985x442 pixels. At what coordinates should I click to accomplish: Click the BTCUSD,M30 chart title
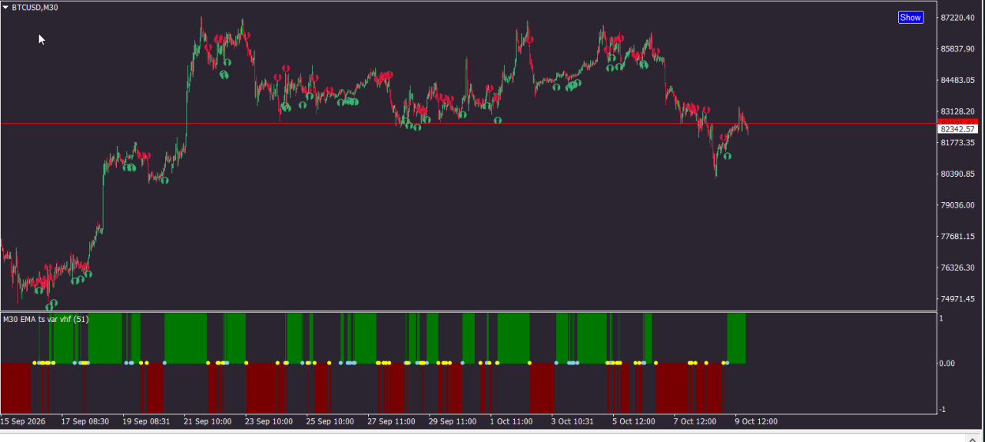(35, 8)
